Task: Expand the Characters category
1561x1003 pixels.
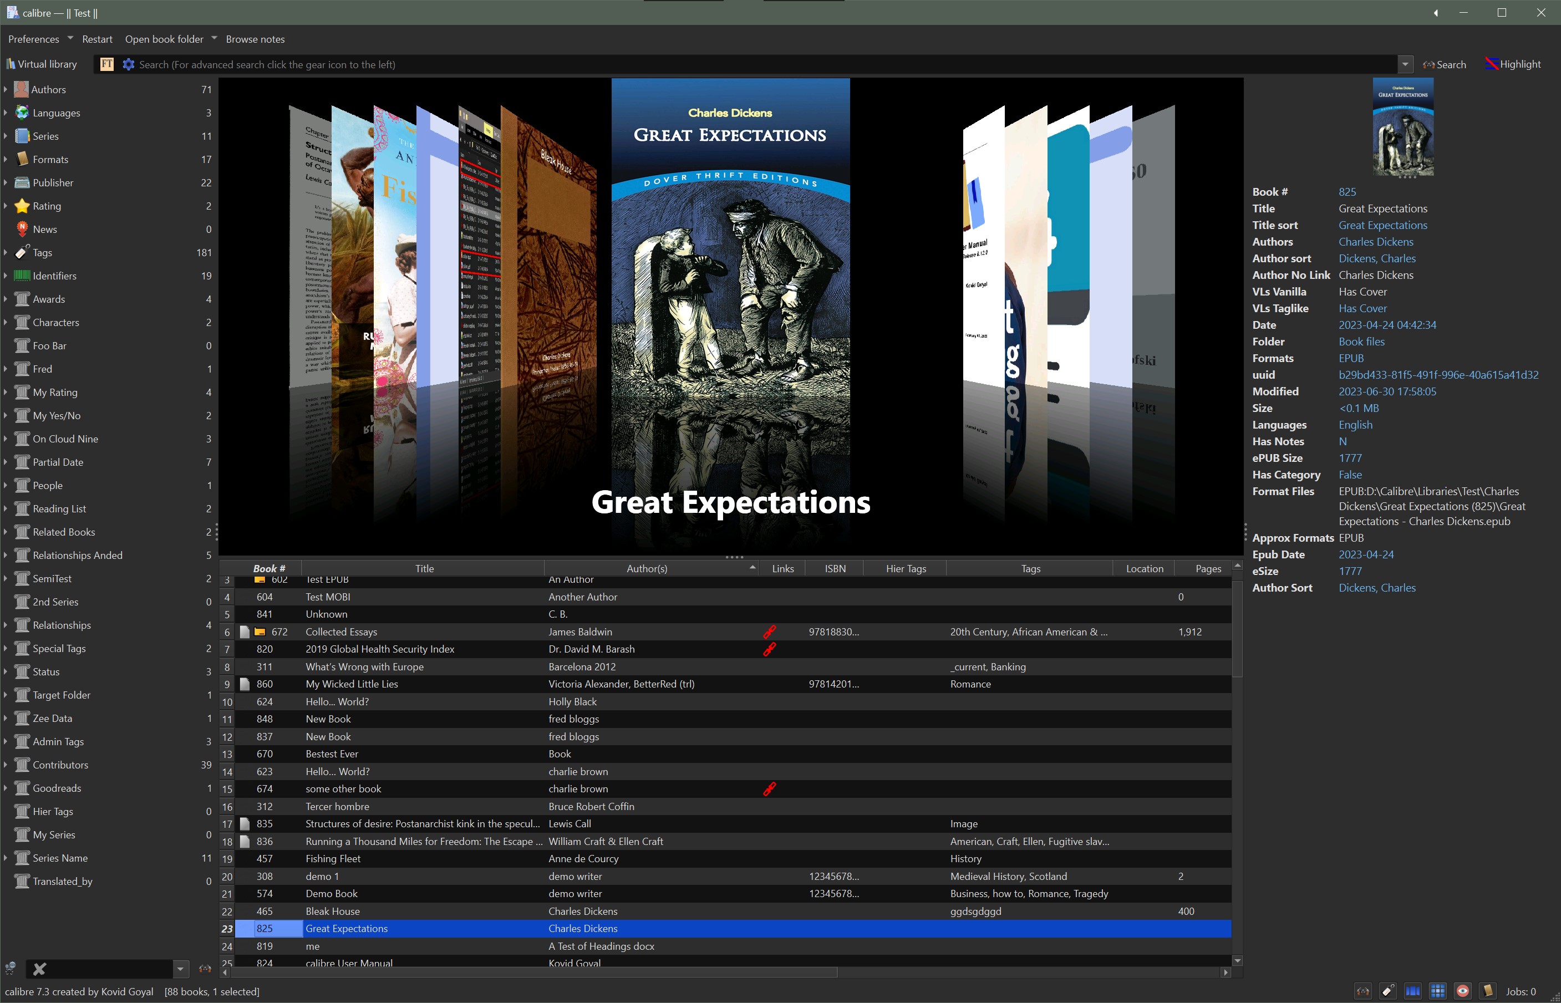Action: click(x=5, y=322)
